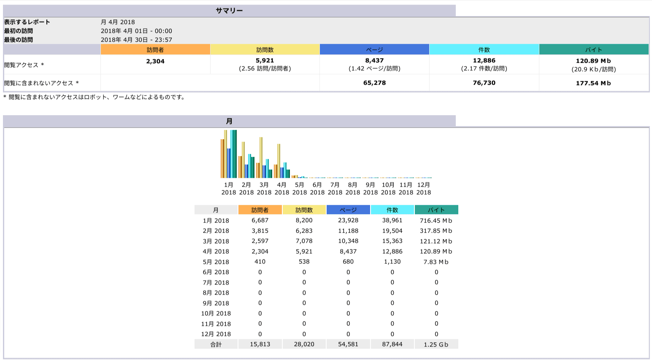This screenshot has width=652, height=363.
Task: Select the blue ページ header in summary
Action: tap(374, 50)
